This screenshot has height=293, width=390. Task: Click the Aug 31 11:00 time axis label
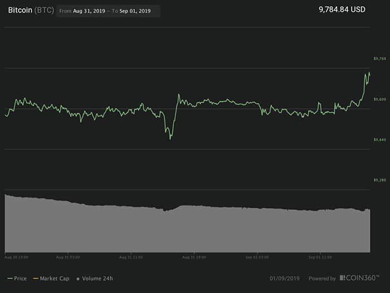tap(131, 257)
